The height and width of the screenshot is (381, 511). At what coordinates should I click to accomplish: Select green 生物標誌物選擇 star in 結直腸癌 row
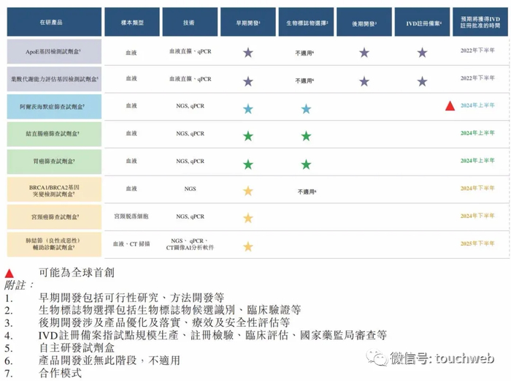tap(306, 136)
